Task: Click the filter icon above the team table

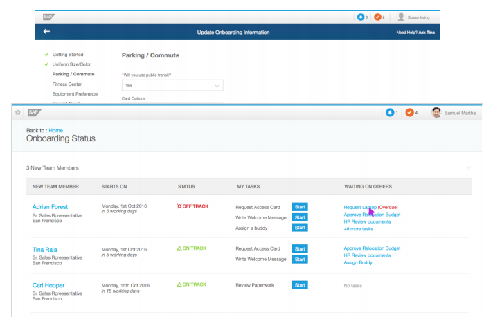Action: [x=469, y=168]
